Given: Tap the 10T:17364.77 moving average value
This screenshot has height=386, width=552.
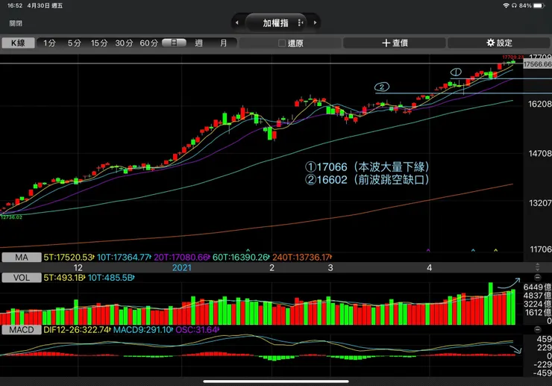Looking at the screenshot, I should click(x=124, y=258).
